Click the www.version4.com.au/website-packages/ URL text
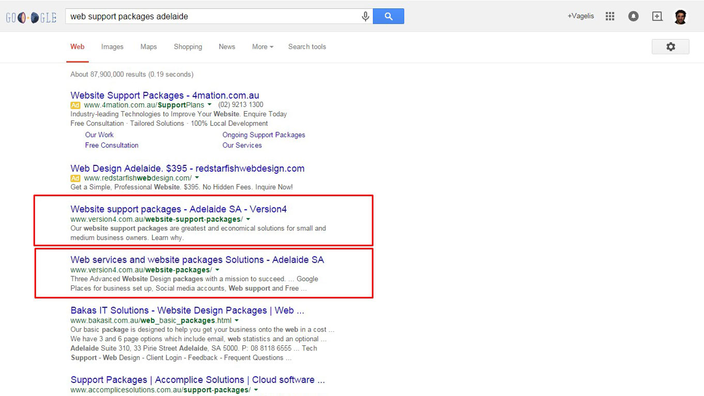Image resolution: width=704 pixels, height=396 pixels. click(141, 270)
